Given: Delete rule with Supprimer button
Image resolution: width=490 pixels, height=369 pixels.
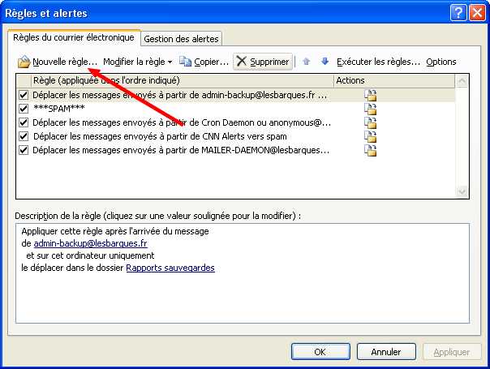Looking at the screenshot, I should click(262, 62).
